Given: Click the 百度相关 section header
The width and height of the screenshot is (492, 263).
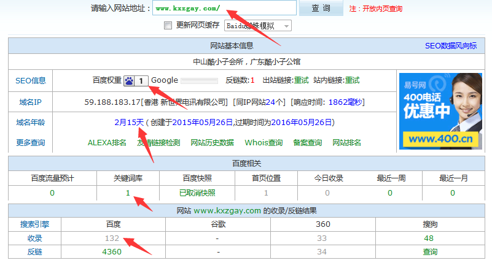Looking at the screenshot, I should 247,164.
